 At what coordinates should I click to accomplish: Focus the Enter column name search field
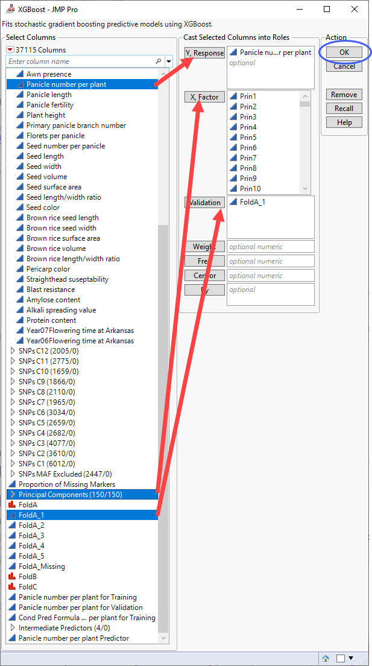(81, 62)
